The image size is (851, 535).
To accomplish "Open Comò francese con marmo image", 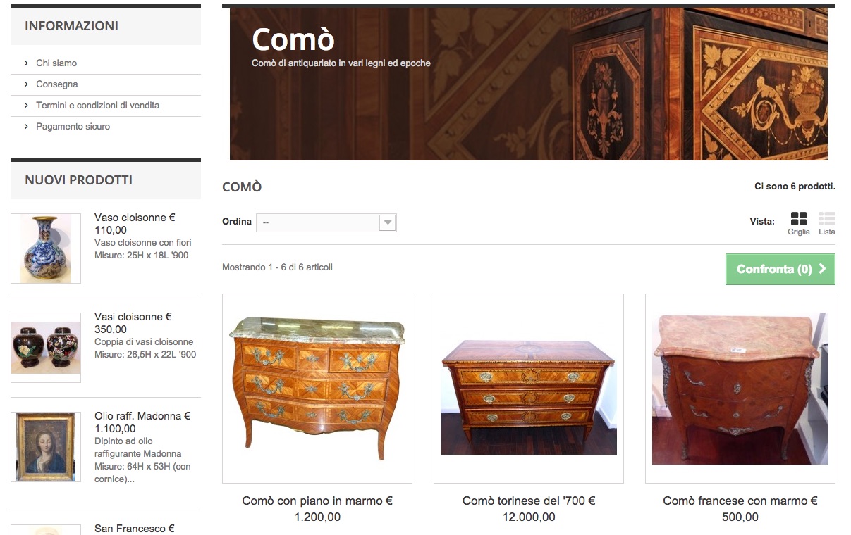I will pos(740,389).
